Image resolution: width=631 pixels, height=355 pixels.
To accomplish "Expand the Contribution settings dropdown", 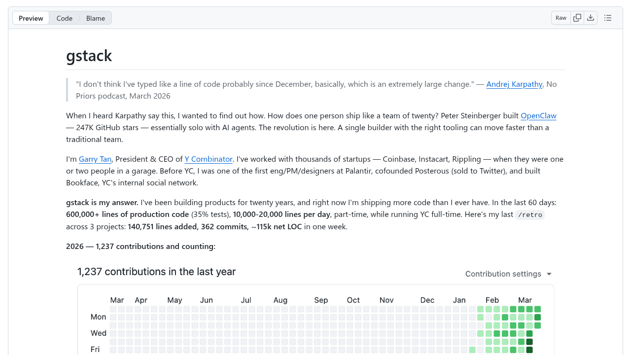I will [x=503, y=274].
